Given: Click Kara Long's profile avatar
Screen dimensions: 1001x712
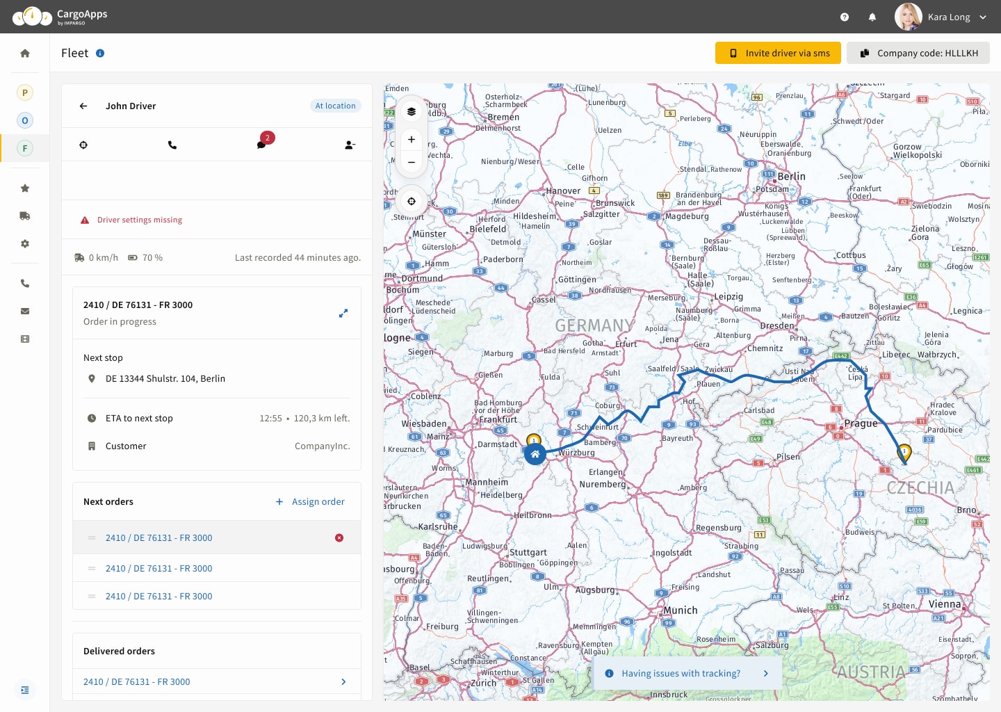Looking at the screenshot, I should point(909,17).
